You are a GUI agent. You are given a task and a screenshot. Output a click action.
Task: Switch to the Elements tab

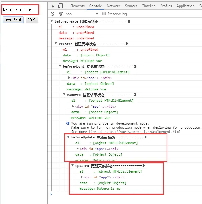click(x=77, y=6)
